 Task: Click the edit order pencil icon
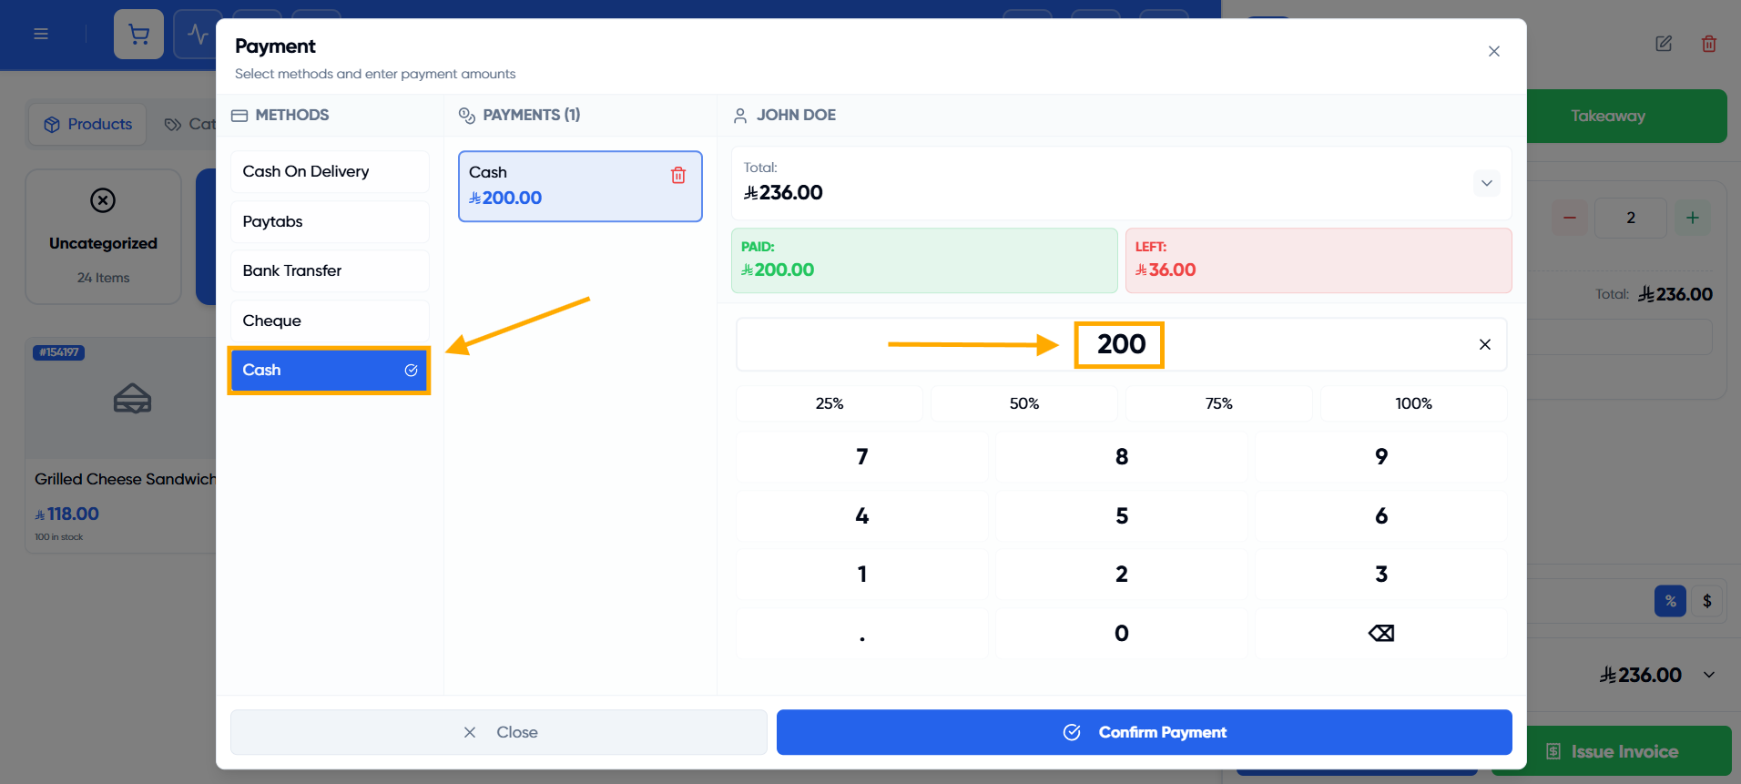pos(1664,44)
